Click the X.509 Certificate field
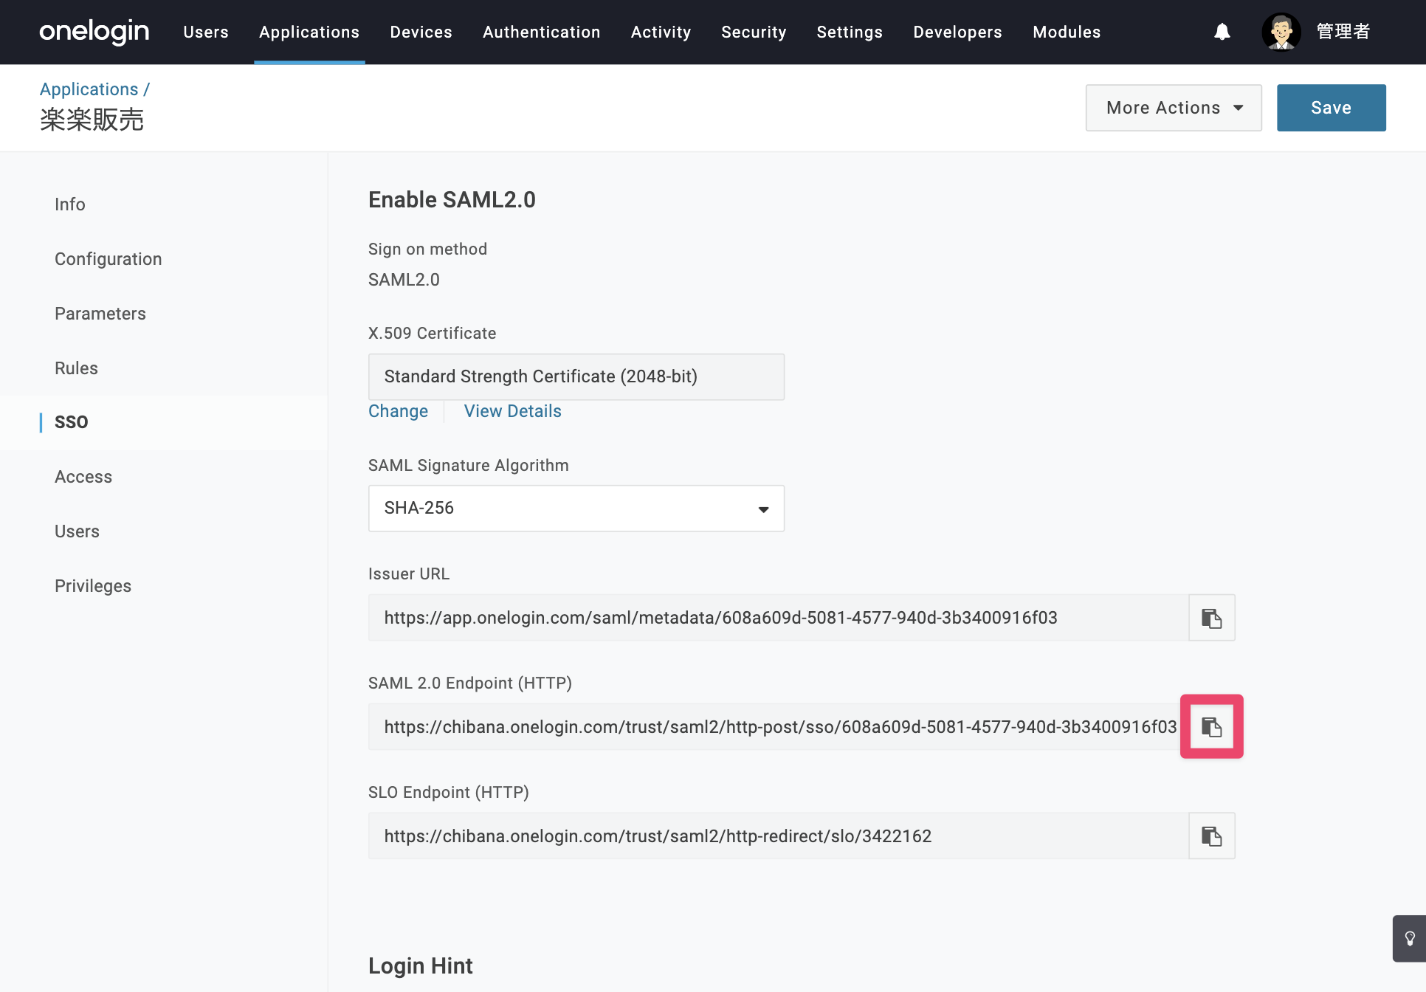The height and width of the screenshot is (992, 1426). pyautogui.click(x=576, y=377)
